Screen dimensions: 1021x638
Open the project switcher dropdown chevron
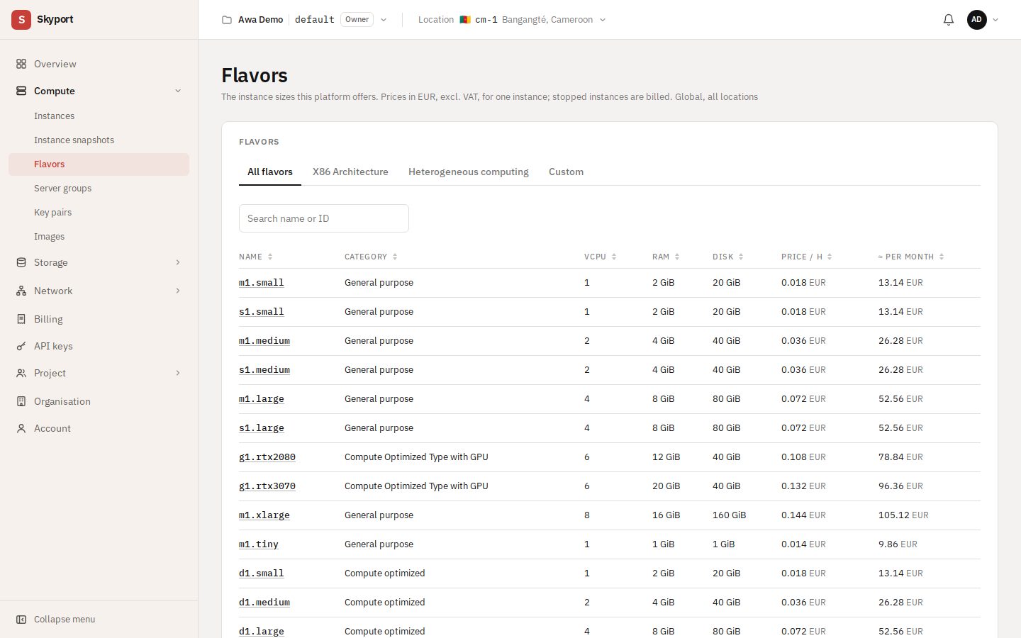pyautogui.click(x=384, y=20)
